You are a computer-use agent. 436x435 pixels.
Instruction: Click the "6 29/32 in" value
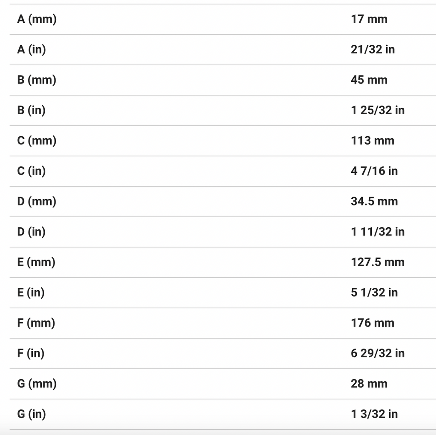point(377,353)
